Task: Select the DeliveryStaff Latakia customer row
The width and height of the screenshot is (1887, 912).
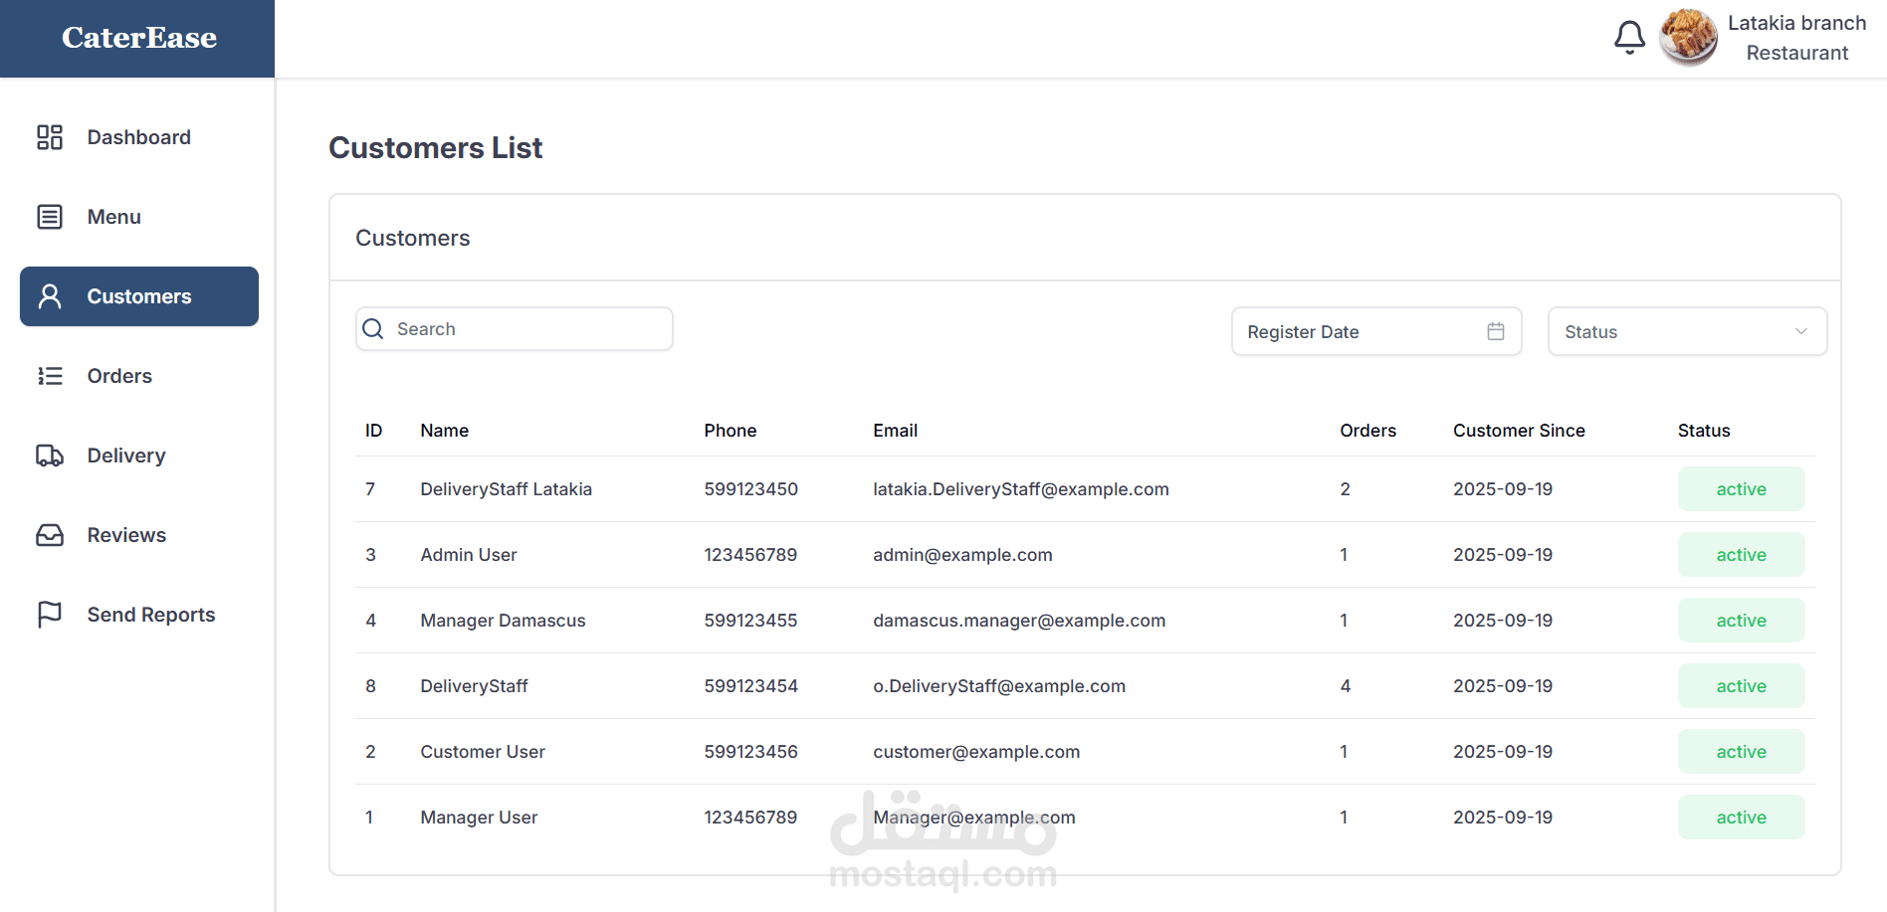Action: [x=506, y=489]
